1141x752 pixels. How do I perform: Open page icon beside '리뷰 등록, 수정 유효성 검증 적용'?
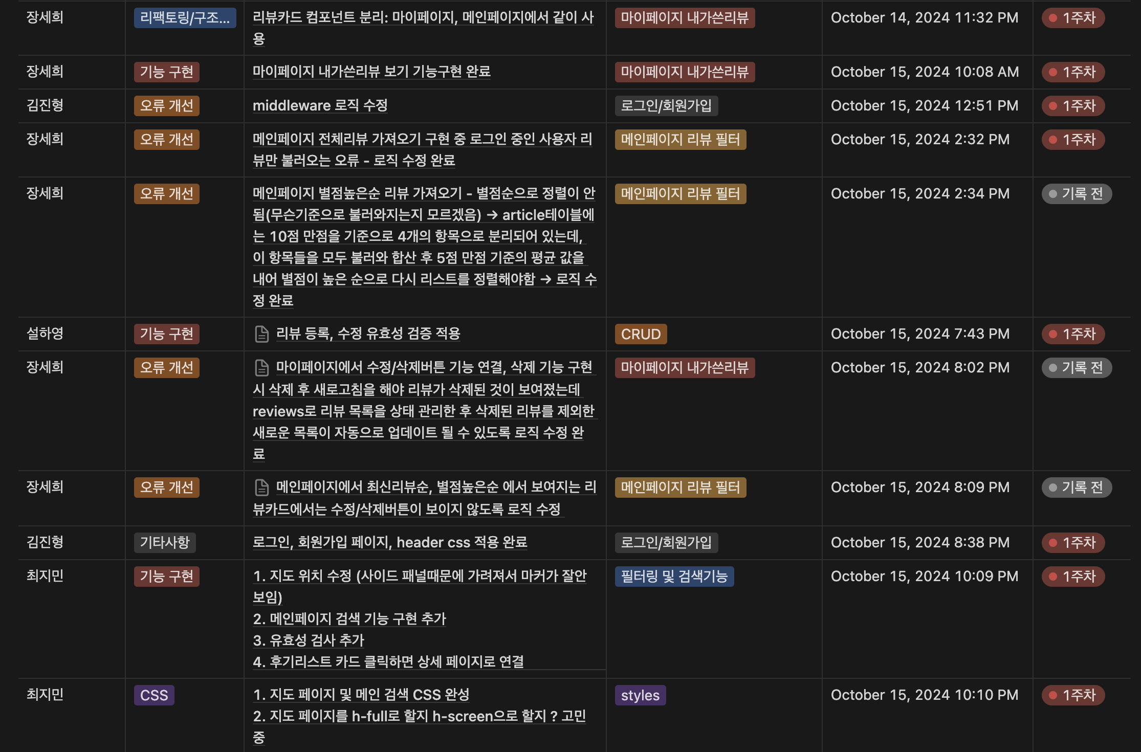click(x=261, y=334)
